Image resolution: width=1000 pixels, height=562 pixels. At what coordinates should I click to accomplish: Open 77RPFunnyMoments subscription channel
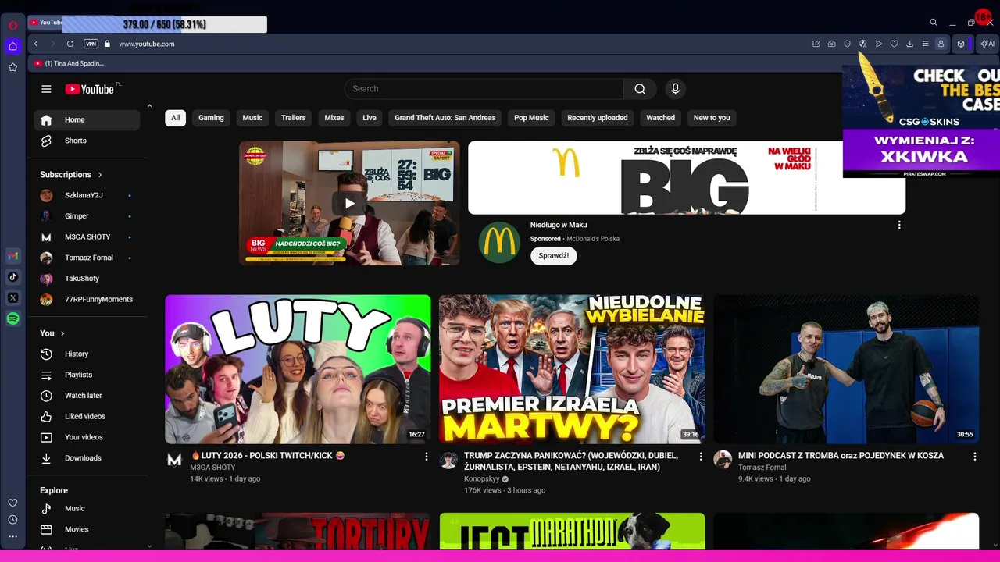click(87, 299)
